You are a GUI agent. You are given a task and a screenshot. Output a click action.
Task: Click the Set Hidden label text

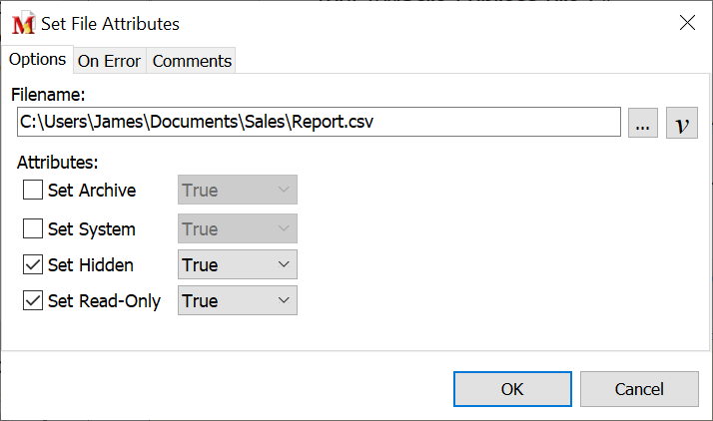tap(90, 265)
